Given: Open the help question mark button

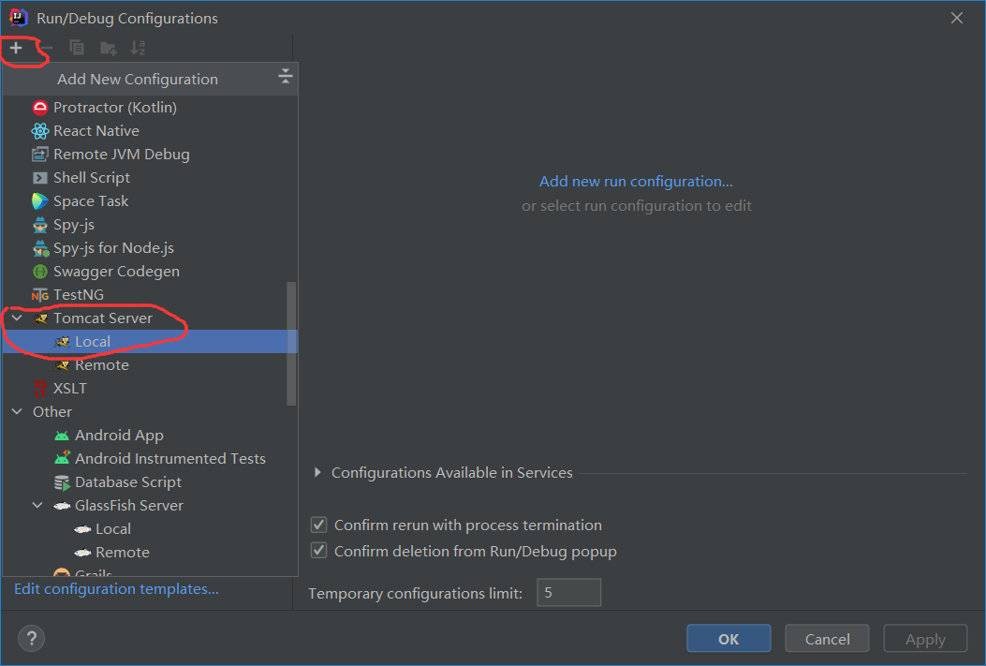Looking at the screenshot, I should click(32, 638).
